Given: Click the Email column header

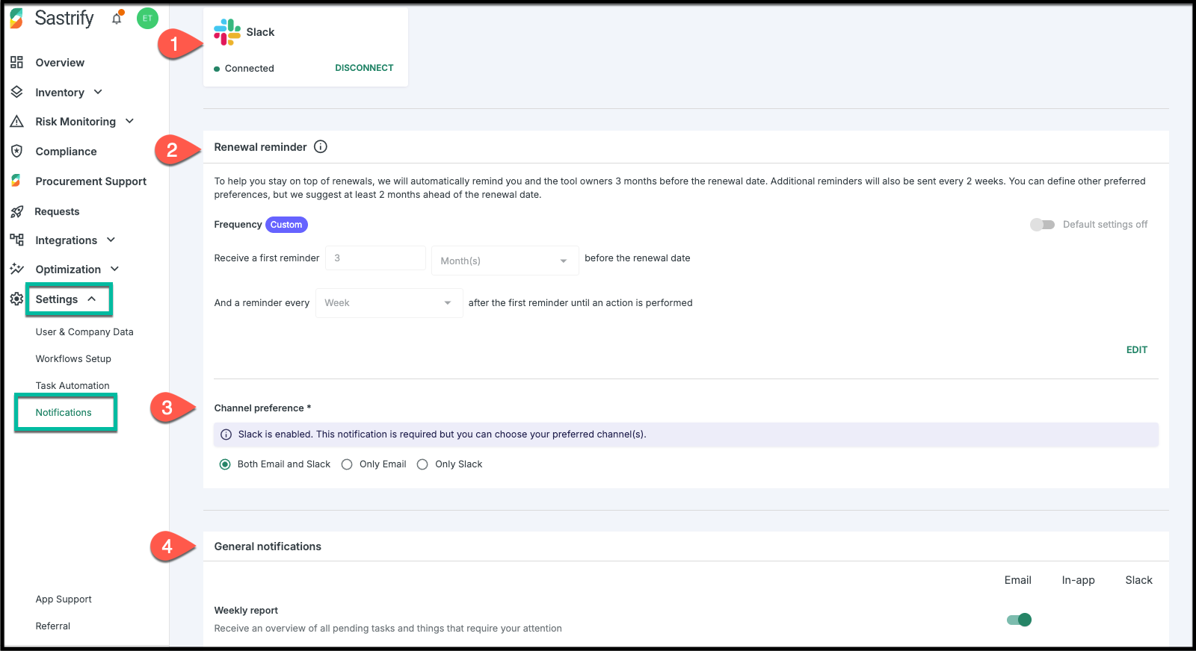Looking at the screenshot, I should point(1017,580).
